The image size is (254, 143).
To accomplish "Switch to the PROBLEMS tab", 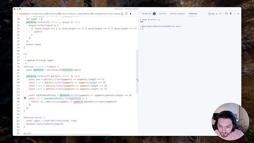I will (x=146, y=14).
